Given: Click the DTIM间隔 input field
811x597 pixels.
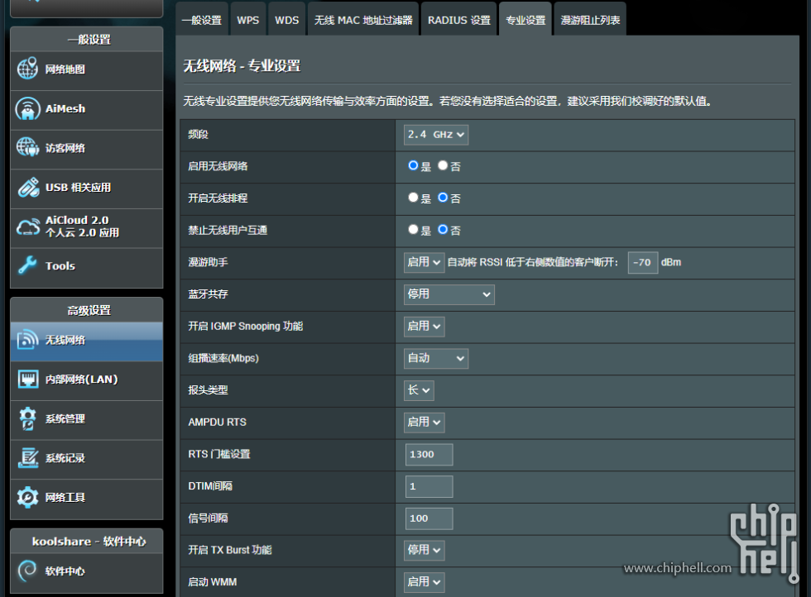Looking at the screenshot, I should click(429, 486).
